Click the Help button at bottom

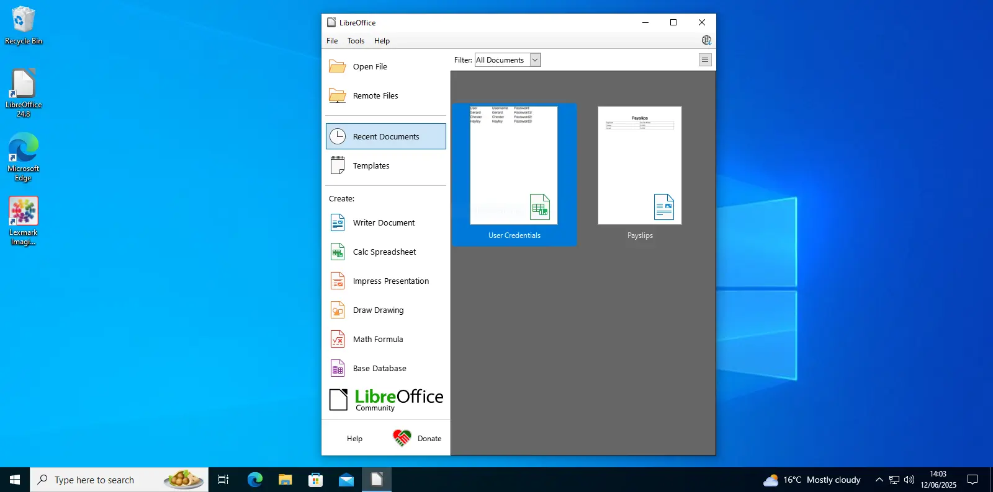[354, 438]
